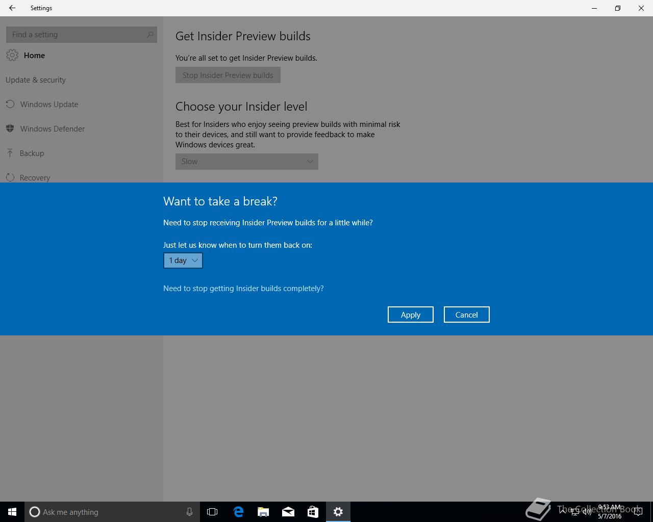Open the Windows Start menu
Viewport: 653px width, 522px height.
pos(12,512)
